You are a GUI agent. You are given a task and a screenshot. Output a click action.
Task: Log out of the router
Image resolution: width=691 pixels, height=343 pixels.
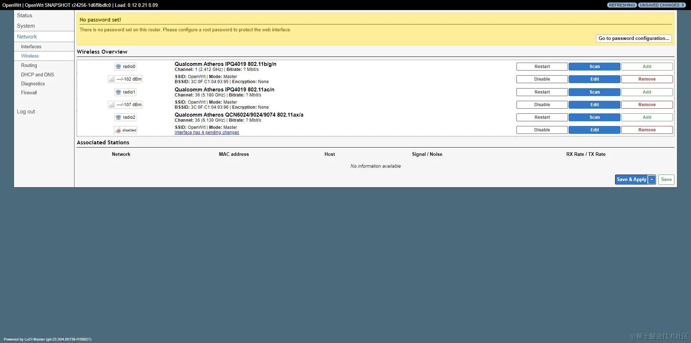click(26, 112)
